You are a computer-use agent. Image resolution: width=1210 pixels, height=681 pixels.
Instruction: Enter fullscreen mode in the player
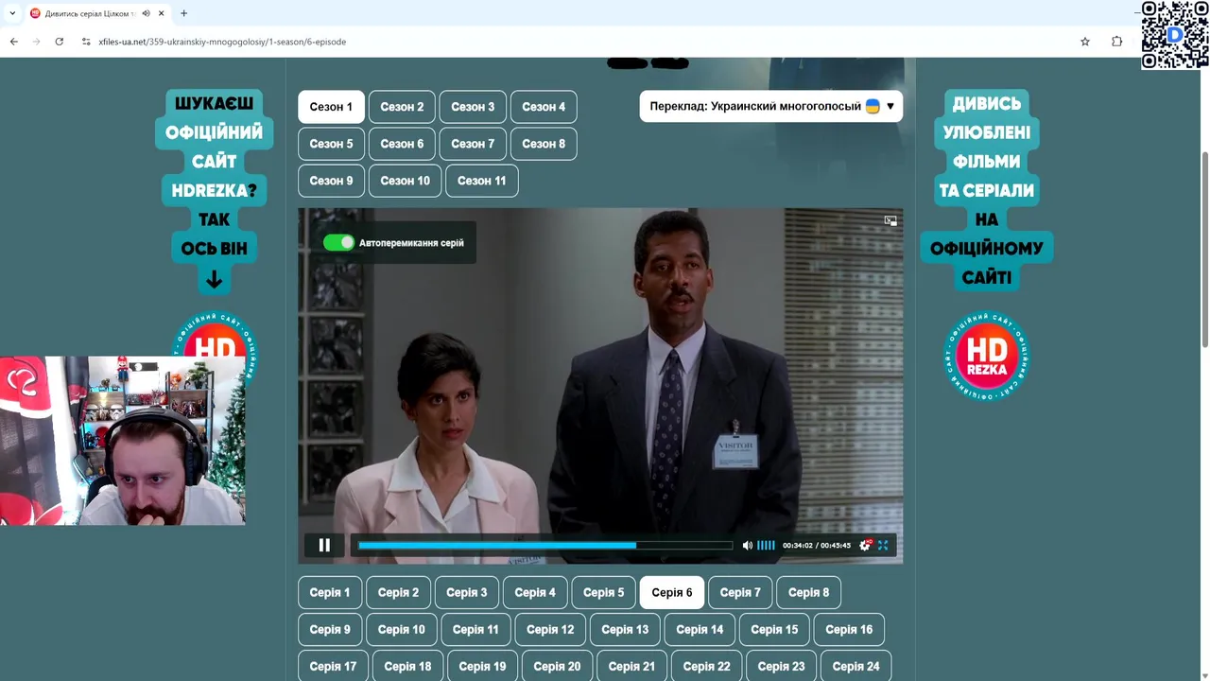click(883, 545)
